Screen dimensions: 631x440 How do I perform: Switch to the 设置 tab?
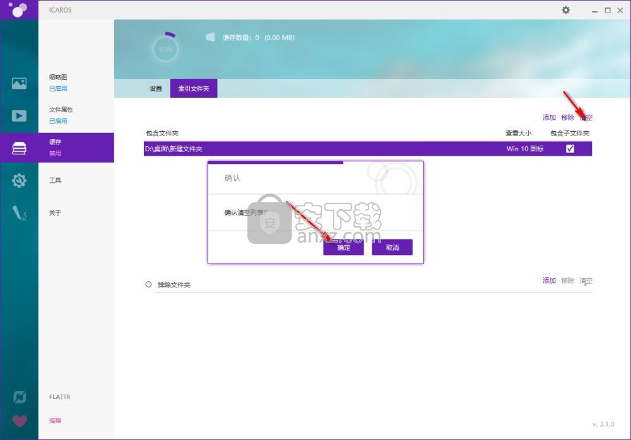156,88
